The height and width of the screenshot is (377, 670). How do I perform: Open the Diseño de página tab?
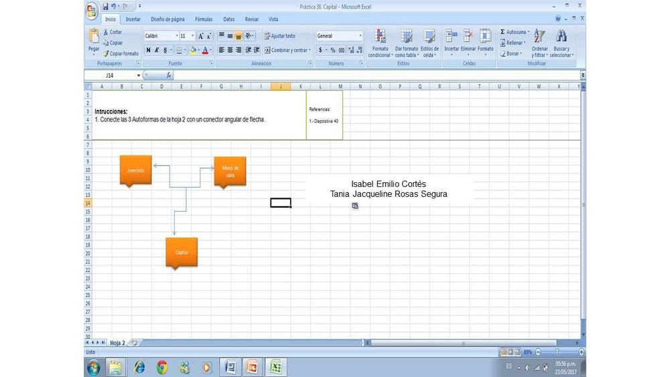(167, 19)
